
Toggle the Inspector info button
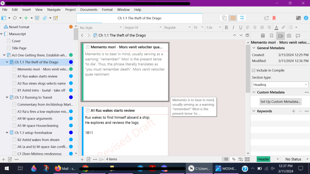click(307, 18)
